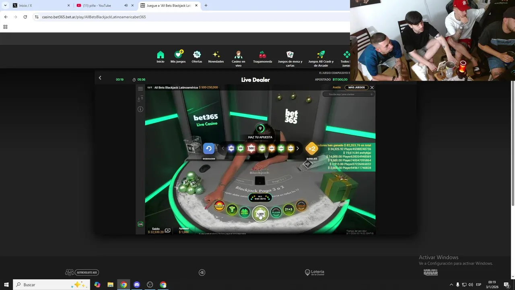
Task: Select the 200 chip
Action: click(241, 149)
